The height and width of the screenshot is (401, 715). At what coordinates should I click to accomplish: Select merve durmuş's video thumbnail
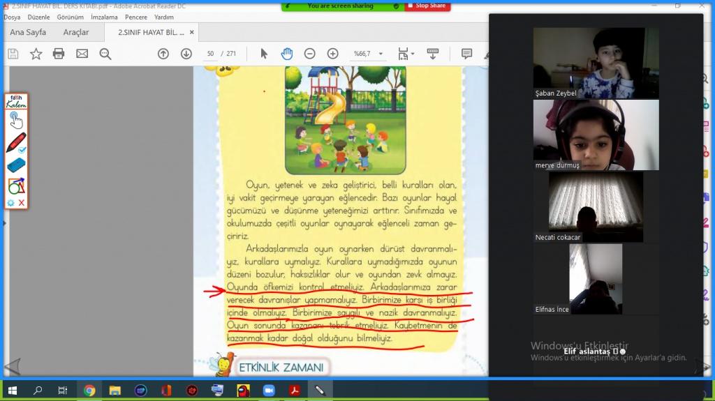tap(596, 135)
